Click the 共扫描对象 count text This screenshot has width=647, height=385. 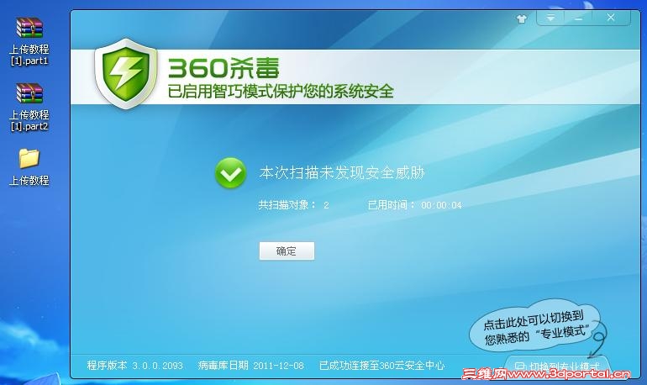click(293, 204)
